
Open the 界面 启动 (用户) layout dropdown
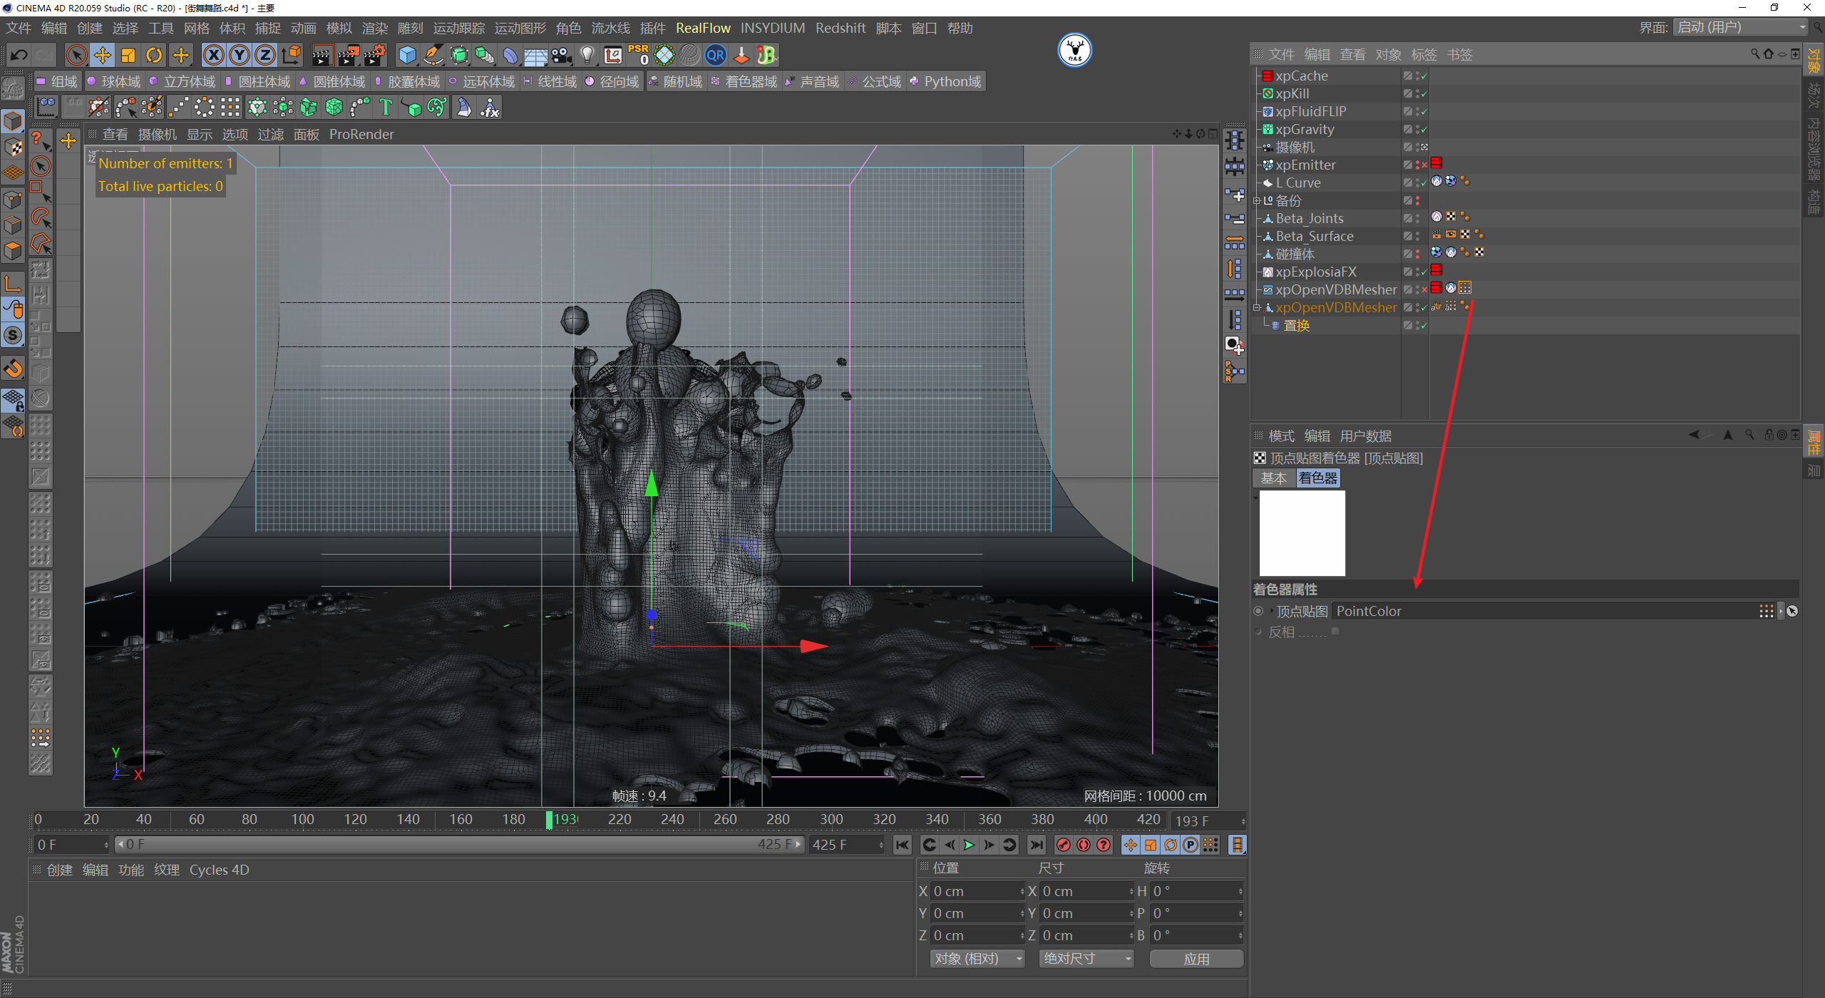click(1740, 27)
